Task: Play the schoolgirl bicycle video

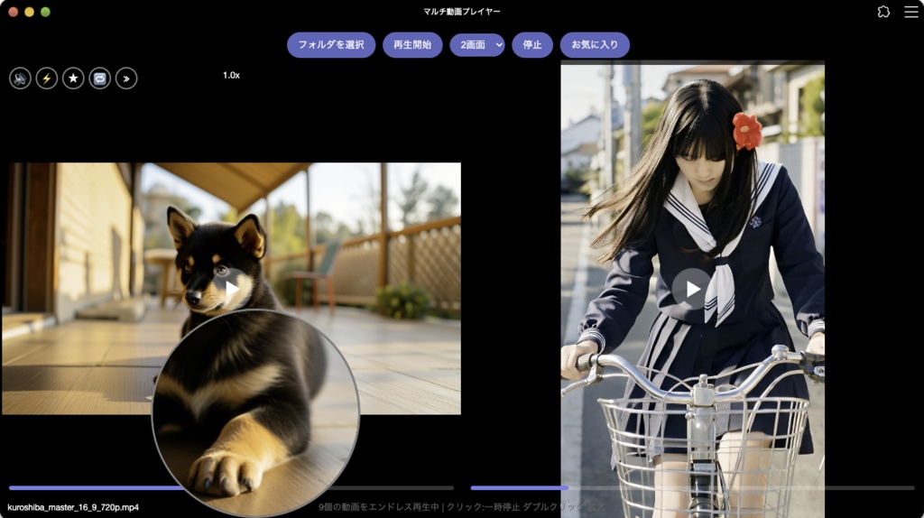Action: coord(692,289)
